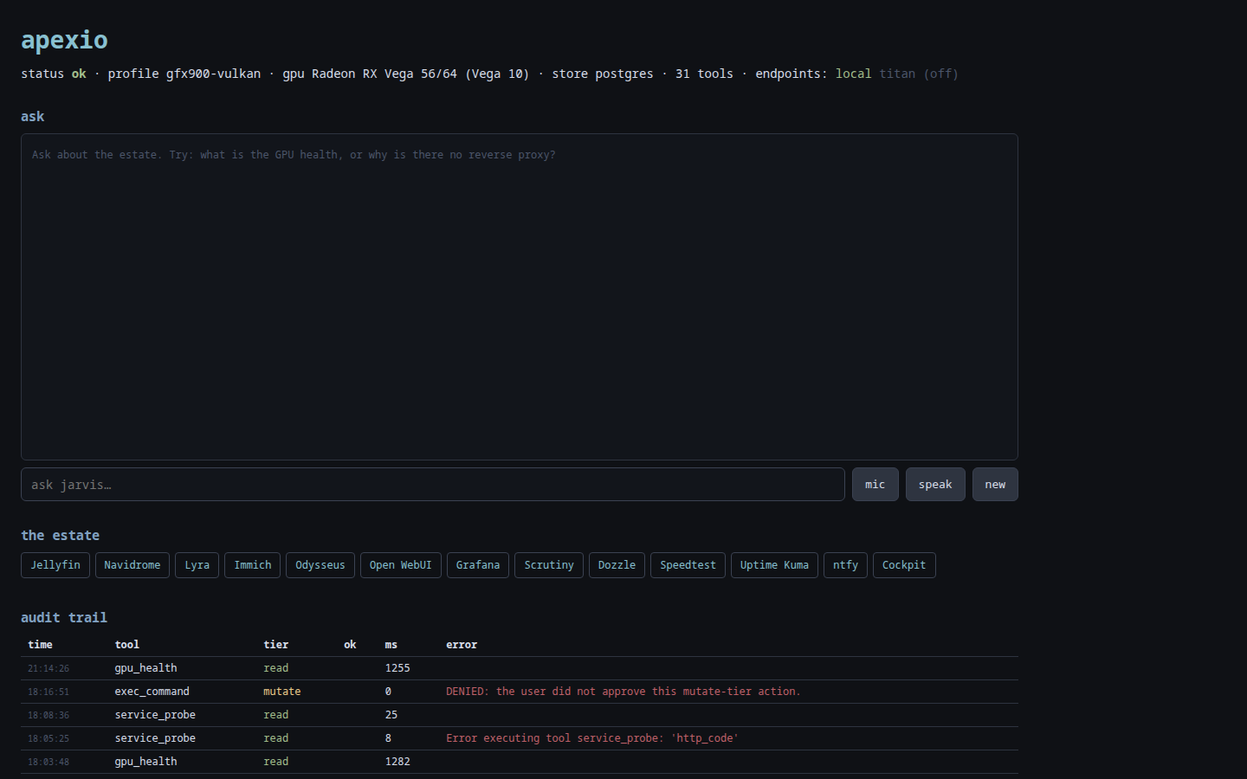The width and height of the screenshot is (1247, 779).
Task: Select gpu_health in the 21:14:26 row
Action: coord(145,668)
